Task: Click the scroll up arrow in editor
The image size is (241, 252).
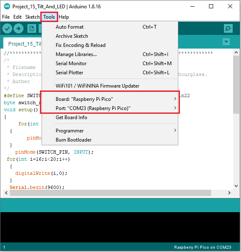Action: point(236,52)
